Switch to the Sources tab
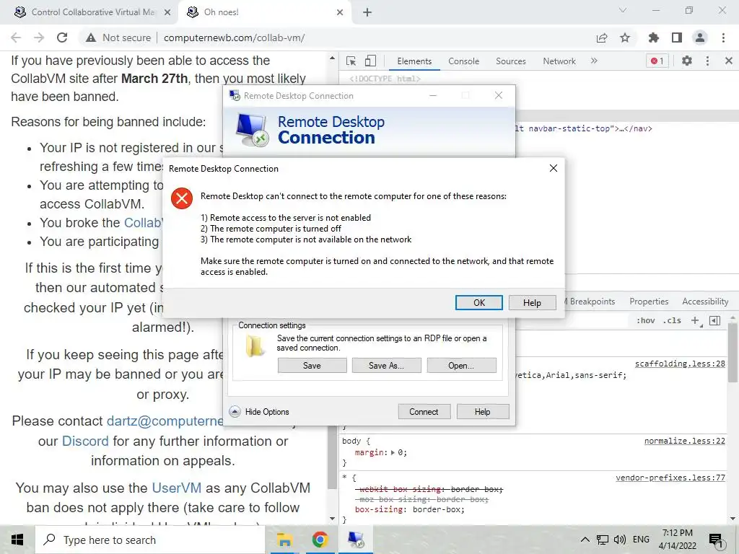739x554 pixels. tap(511, 61)
